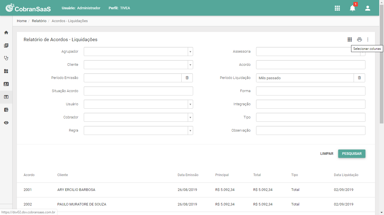Open the notifications bell
This screenshot has width=384, height=215.
[353, 8]
